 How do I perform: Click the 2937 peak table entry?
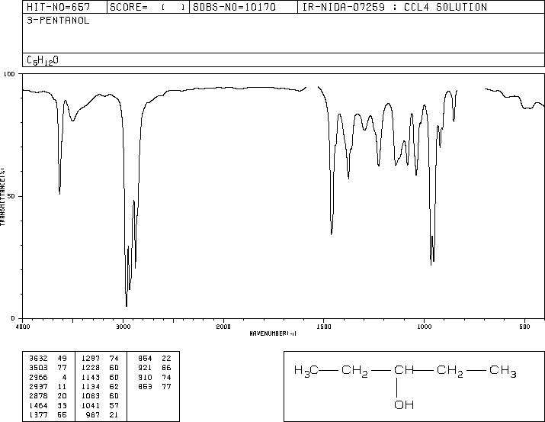39,387
